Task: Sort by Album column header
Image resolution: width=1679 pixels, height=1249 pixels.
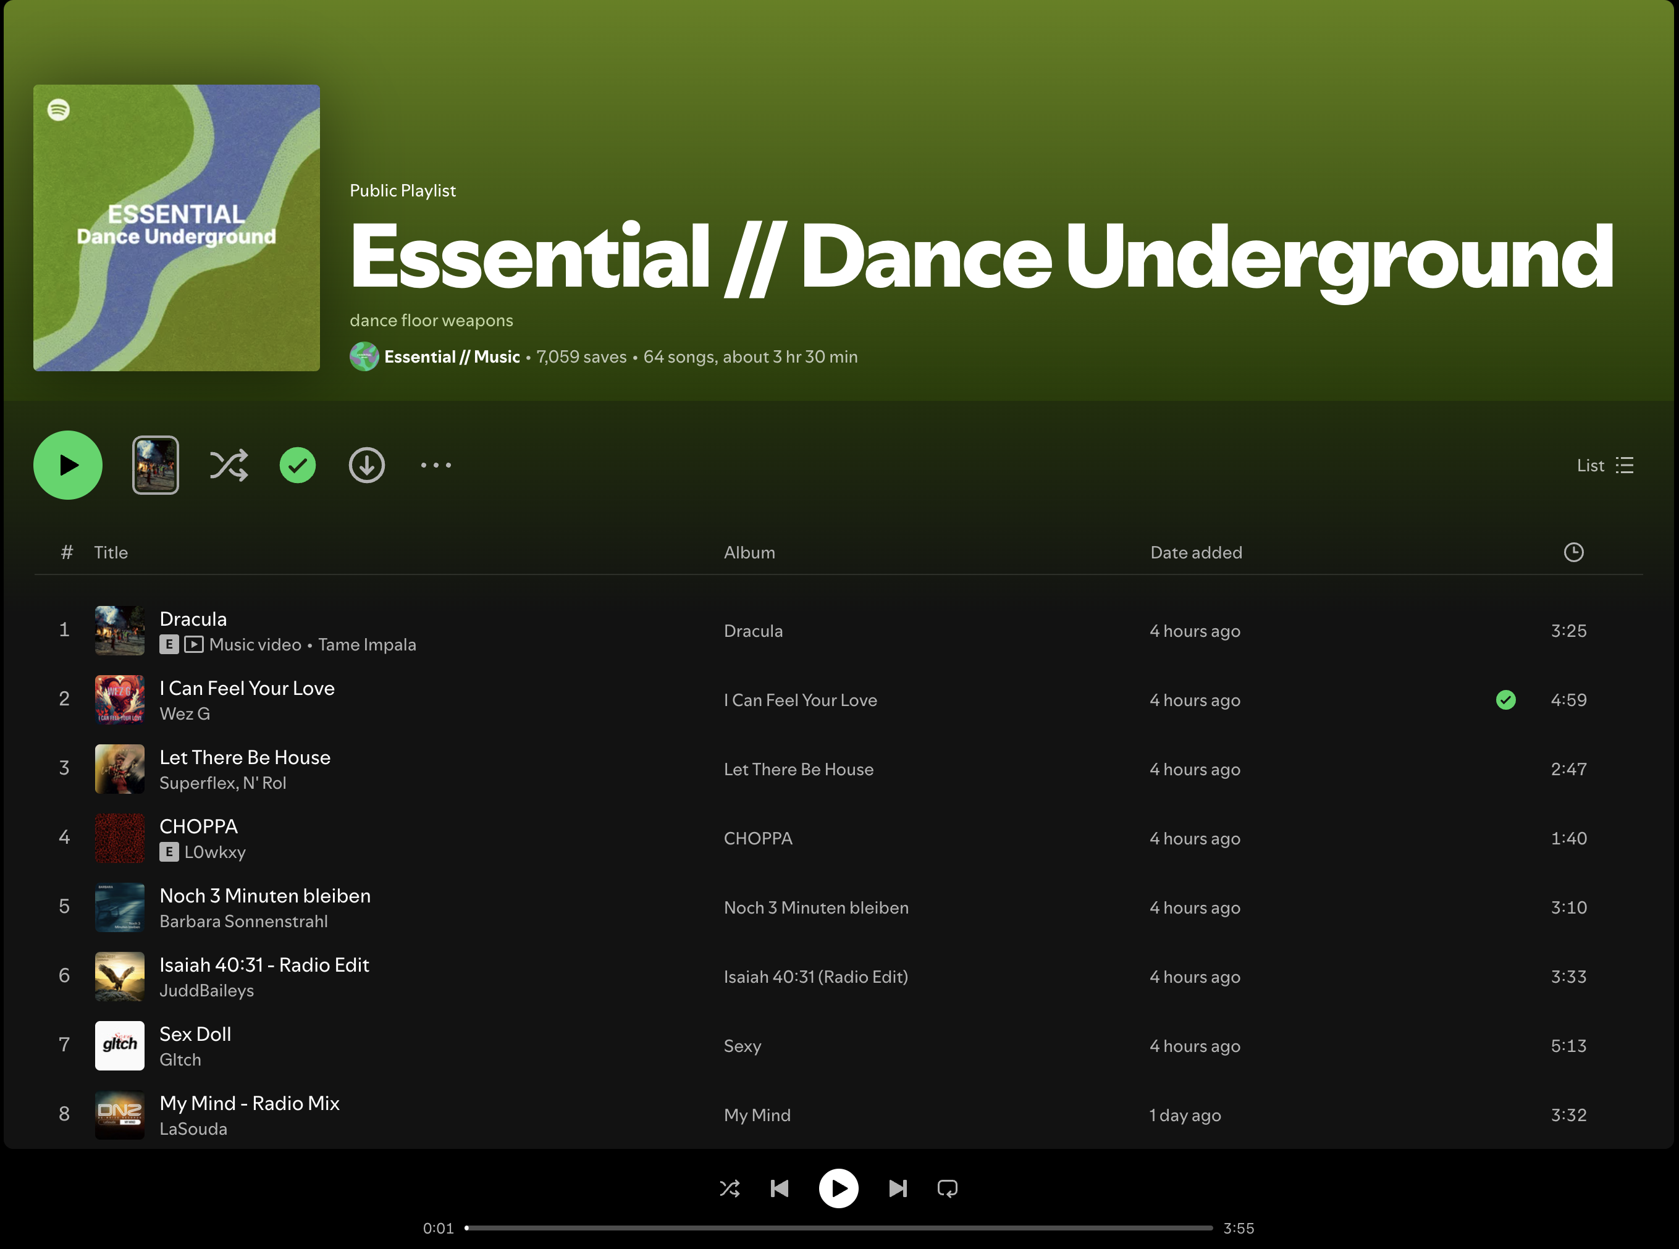Action: coord(749,553)
